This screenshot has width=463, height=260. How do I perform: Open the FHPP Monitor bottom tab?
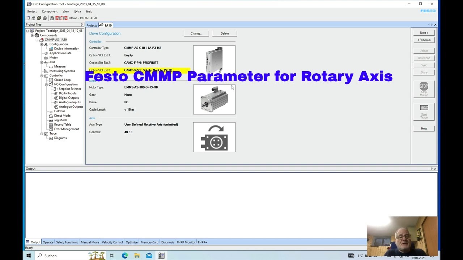(x=186, y=242)
